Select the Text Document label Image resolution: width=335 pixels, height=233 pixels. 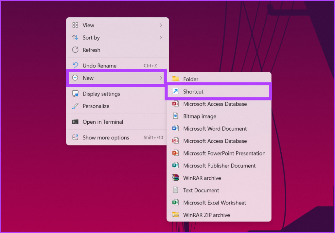(201, 190)
